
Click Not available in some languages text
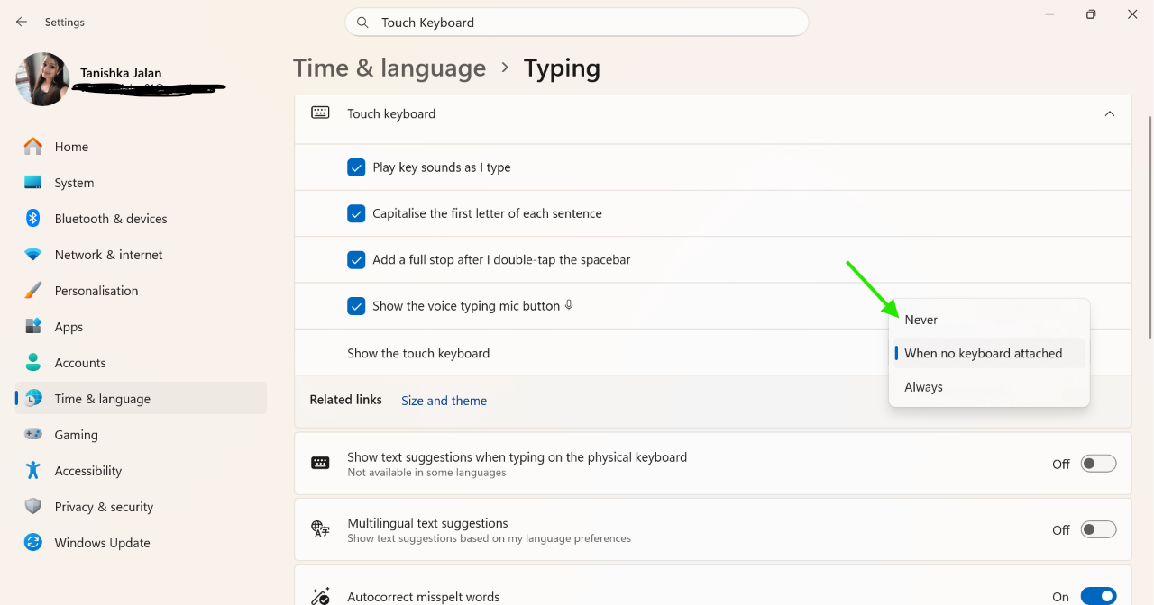pos(426,473)
